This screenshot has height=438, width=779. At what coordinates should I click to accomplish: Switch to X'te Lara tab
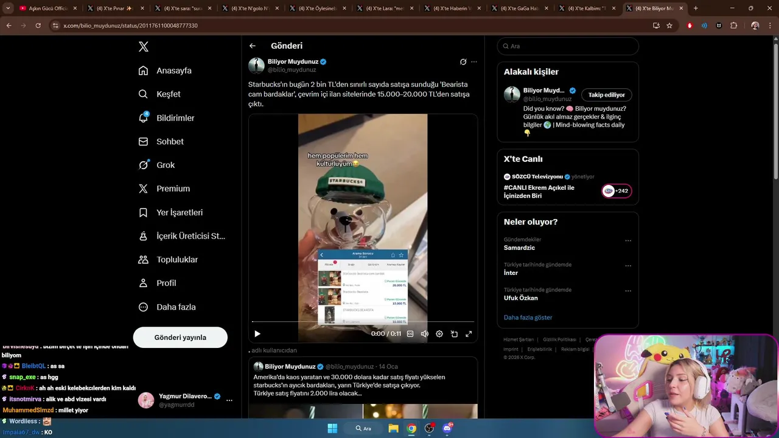click(x=384, y=9)
